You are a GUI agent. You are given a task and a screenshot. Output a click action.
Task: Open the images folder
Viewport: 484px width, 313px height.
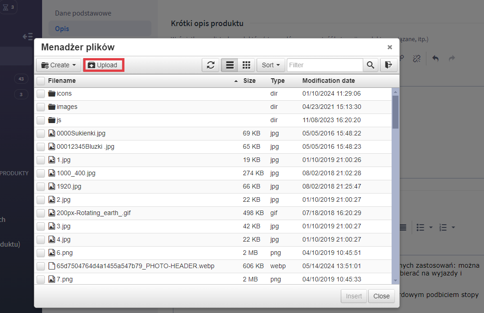pyautogui.click(x=67, y=107)
